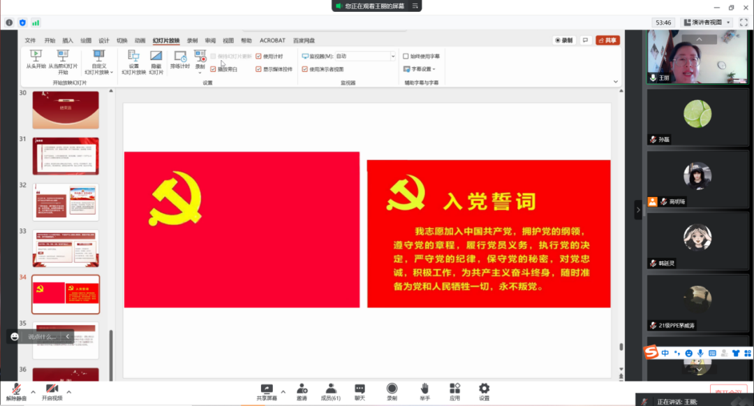Toggle the 使用计时 checkbox
Viewport: 754px width, 406px height.
259,56
